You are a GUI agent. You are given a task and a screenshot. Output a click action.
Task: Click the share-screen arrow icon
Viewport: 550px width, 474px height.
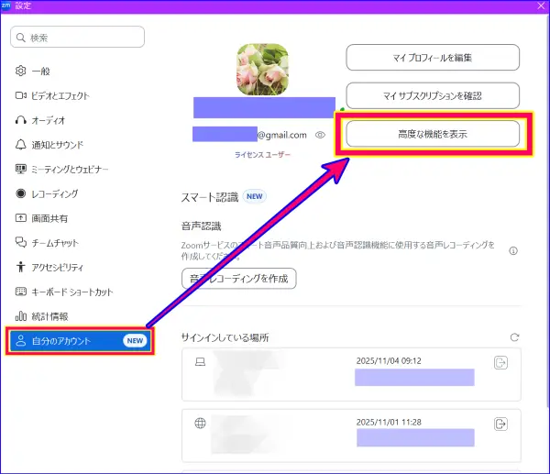click(x=21, y=218)
